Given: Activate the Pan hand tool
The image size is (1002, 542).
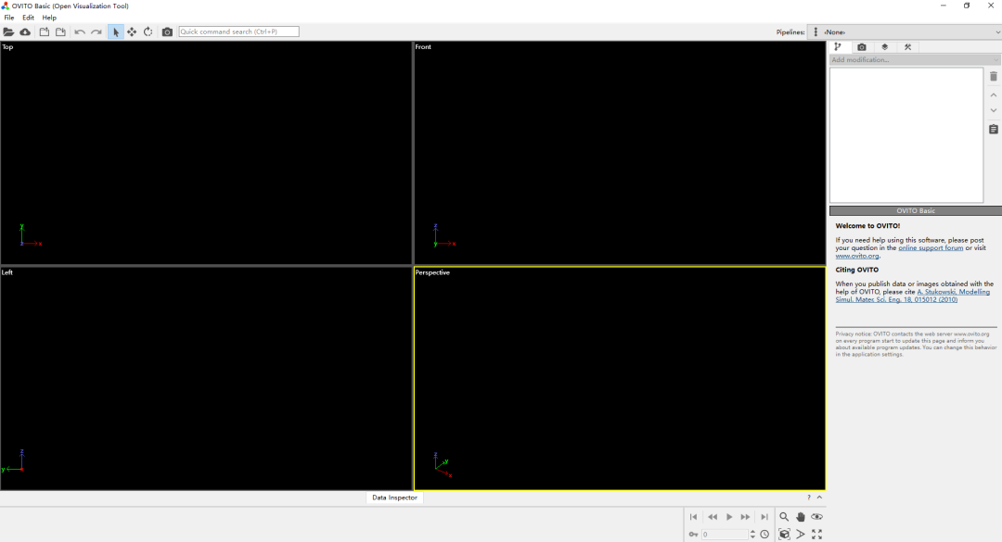Looking at the screenshot, I should pyautogui.click(x=801, y=517).
